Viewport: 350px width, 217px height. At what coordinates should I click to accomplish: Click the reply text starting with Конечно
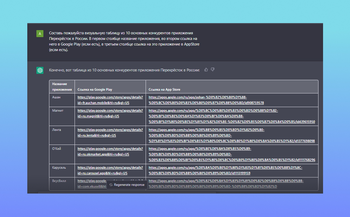pos(124,70)
